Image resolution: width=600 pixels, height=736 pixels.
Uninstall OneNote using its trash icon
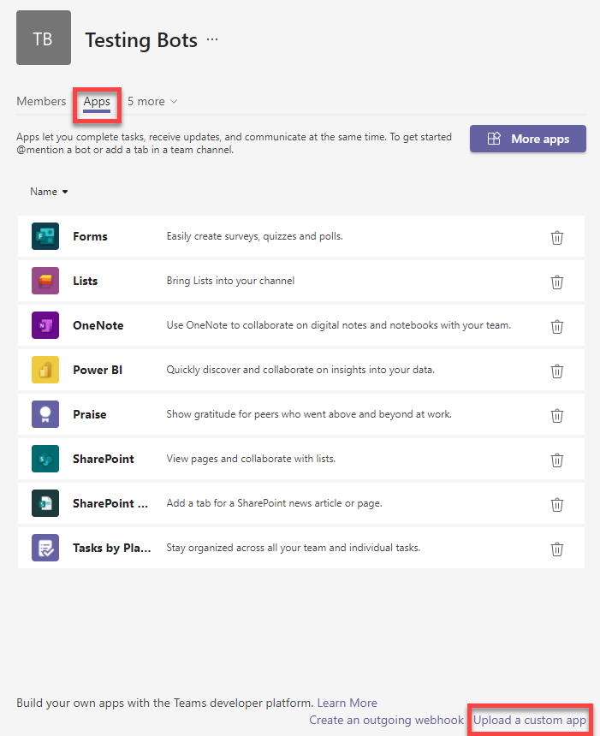[557, 326]
